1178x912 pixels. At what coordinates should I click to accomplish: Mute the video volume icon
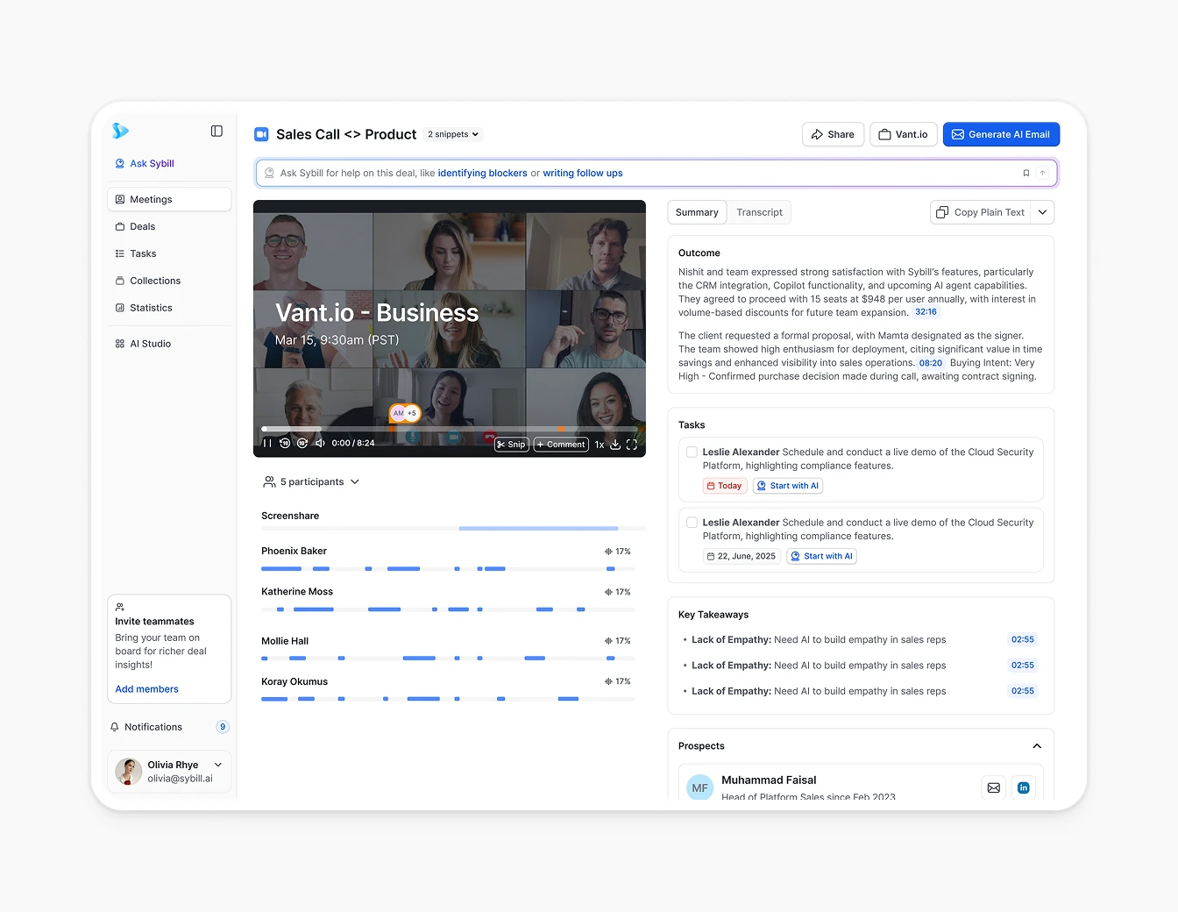[320, 444]
